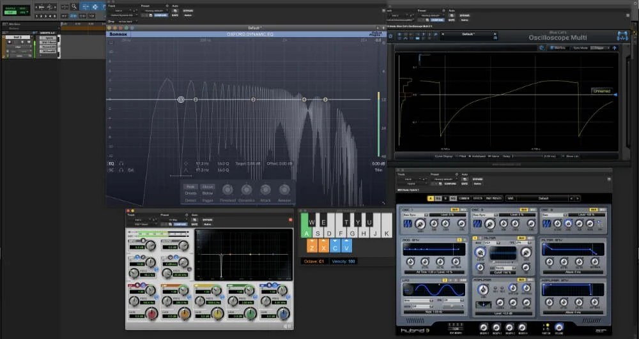Open the preset selector in EQ3 plugin header
The width and height of the screenshot is (639, 339).
[174, 220]
